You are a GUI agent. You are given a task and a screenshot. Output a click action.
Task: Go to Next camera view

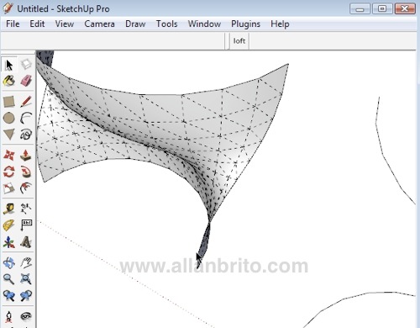[x=26, y=295]
